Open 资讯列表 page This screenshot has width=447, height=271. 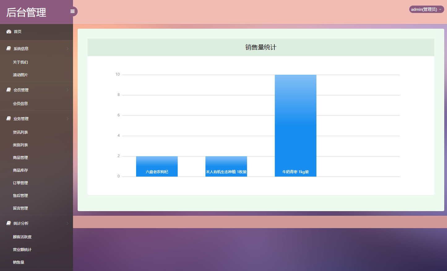20,132
